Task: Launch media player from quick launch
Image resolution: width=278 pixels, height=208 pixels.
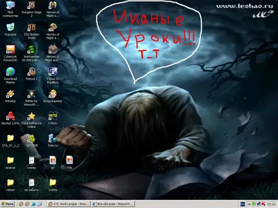Action: (x=27, y=204)
